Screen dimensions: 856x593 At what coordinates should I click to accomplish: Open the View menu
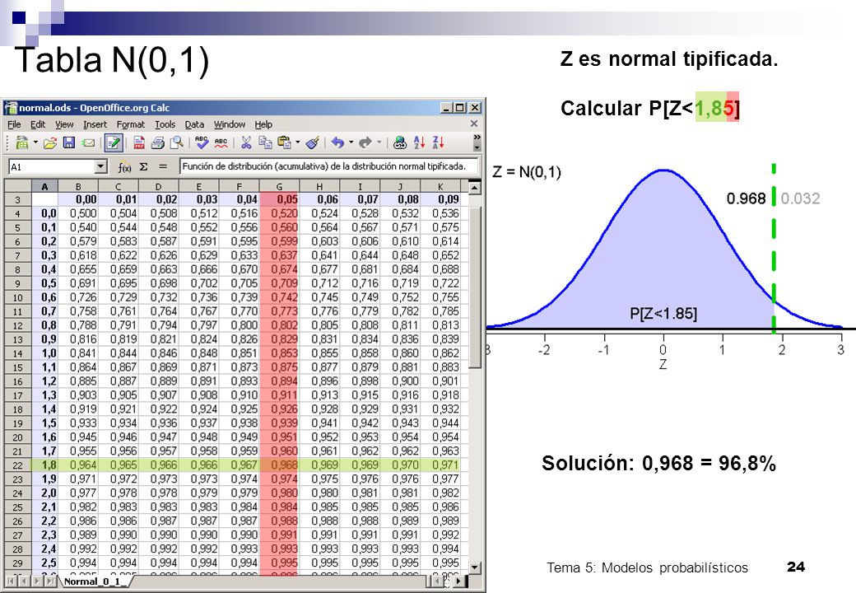64,124
